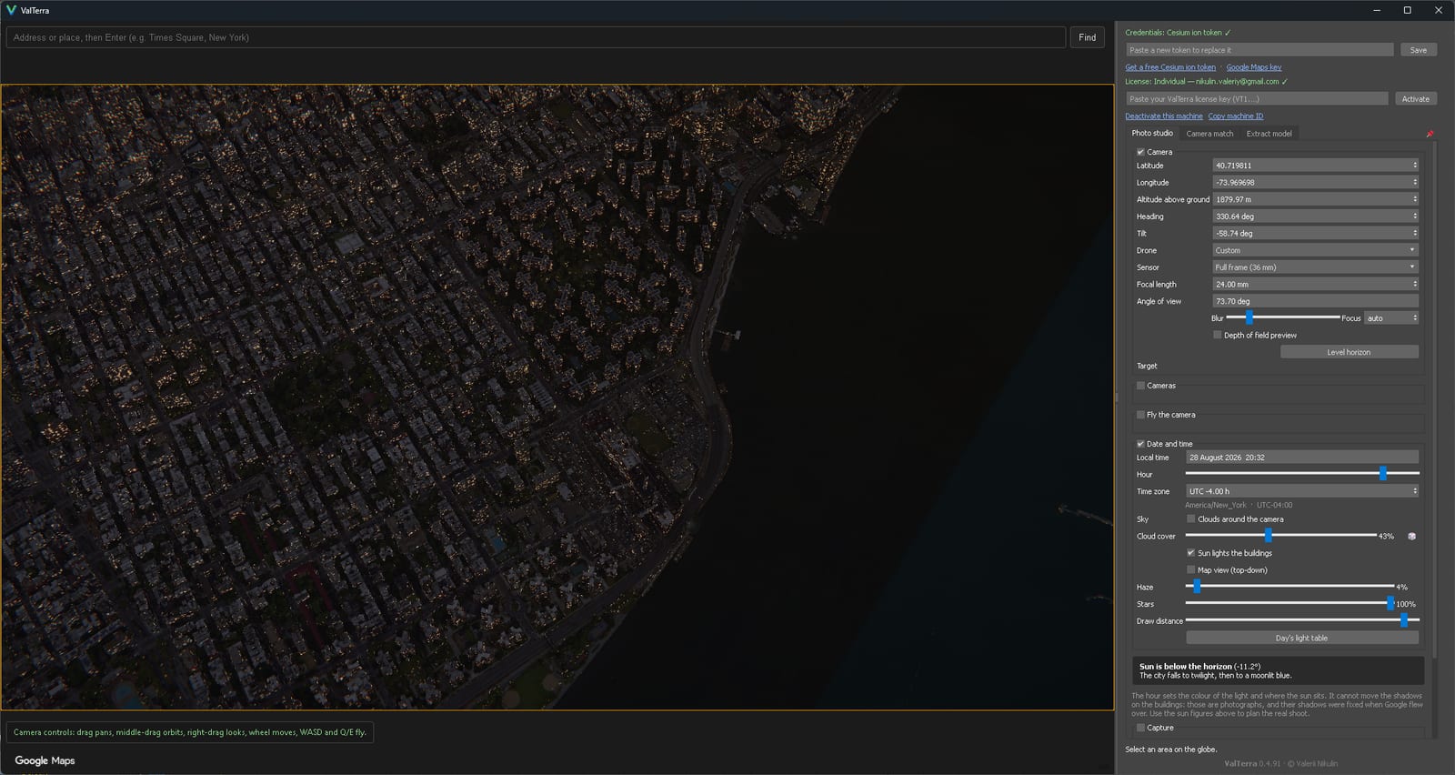Click the Latitude stepper arrows
1455x775 pixels.
[x=1415, y=166]
